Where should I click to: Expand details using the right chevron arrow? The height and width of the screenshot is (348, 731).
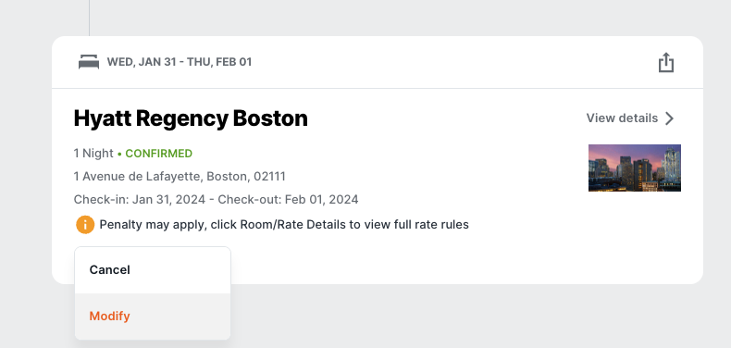coord(669,118)
